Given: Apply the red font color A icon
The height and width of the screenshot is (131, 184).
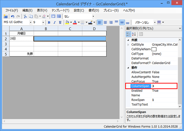Looking at the screenshot, I should (x=75, y=22).
